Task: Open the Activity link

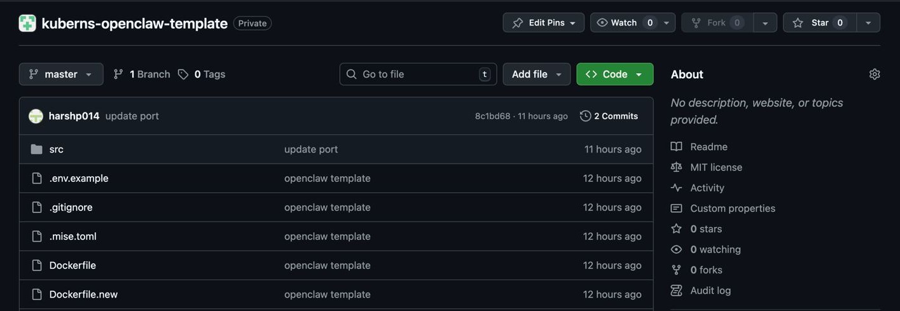Action: [x=707, y=188]
